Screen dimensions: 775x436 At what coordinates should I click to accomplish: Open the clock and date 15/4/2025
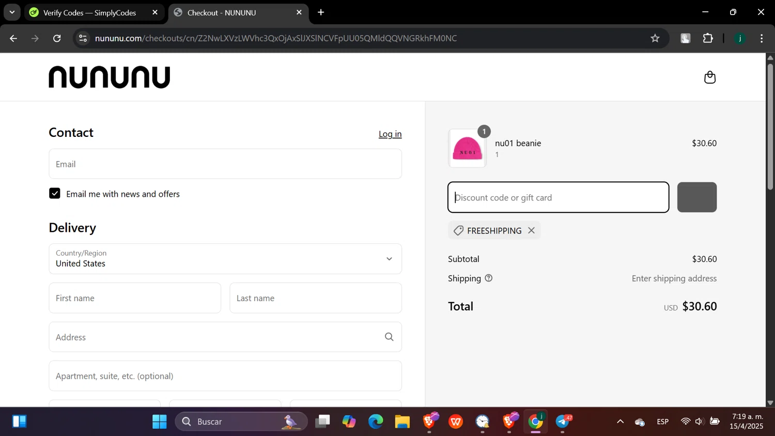coord(747,422)
